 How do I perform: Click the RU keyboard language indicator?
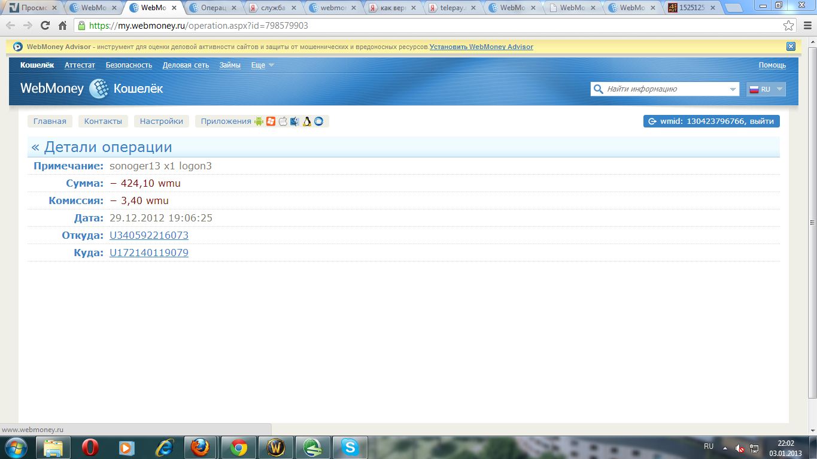(709, 446)
